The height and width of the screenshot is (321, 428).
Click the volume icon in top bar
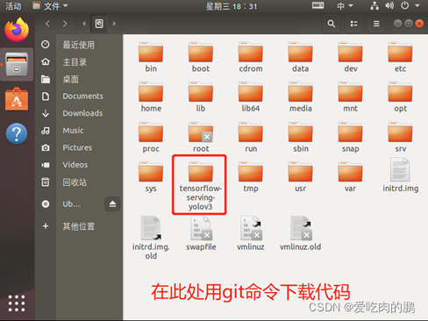389,5
